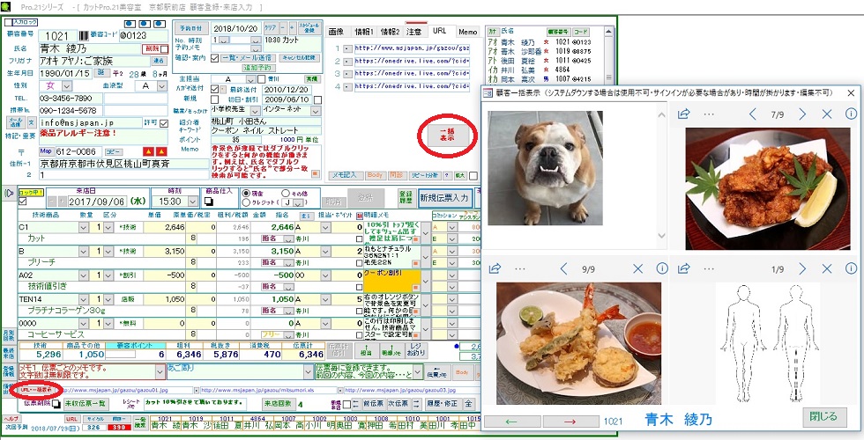Select the URL tab
The width and height of the screenshot is (864, 440).
click(440, 32)
